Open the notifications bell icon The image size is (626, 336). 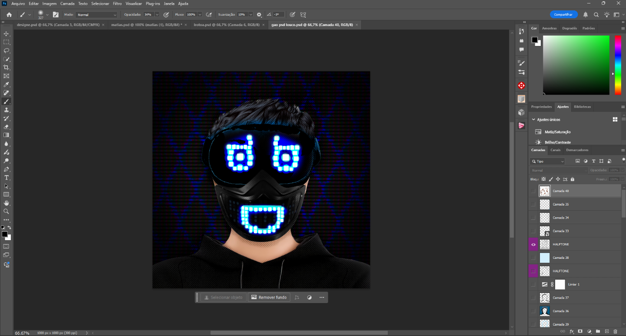coord(586,15)
